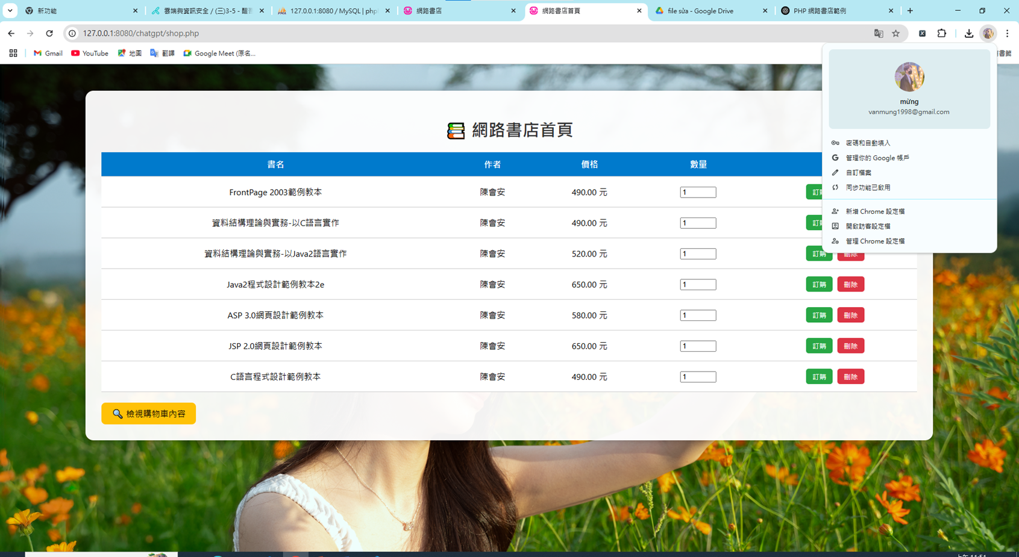The height and width of the screenshot is (557, 1019).
Task: Open the bookmarks bar apps grid
Action: [x=13, y=54]
